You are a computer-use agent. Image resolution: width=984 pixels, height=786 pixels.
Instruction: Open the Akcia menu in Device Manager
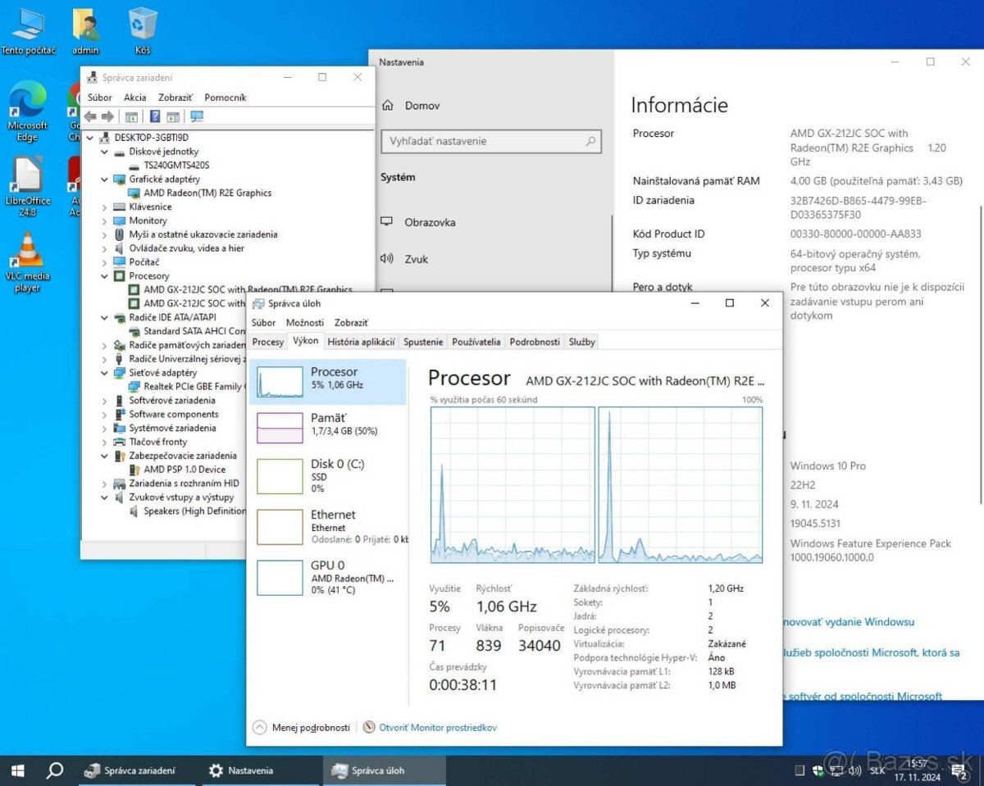[134, 97]
